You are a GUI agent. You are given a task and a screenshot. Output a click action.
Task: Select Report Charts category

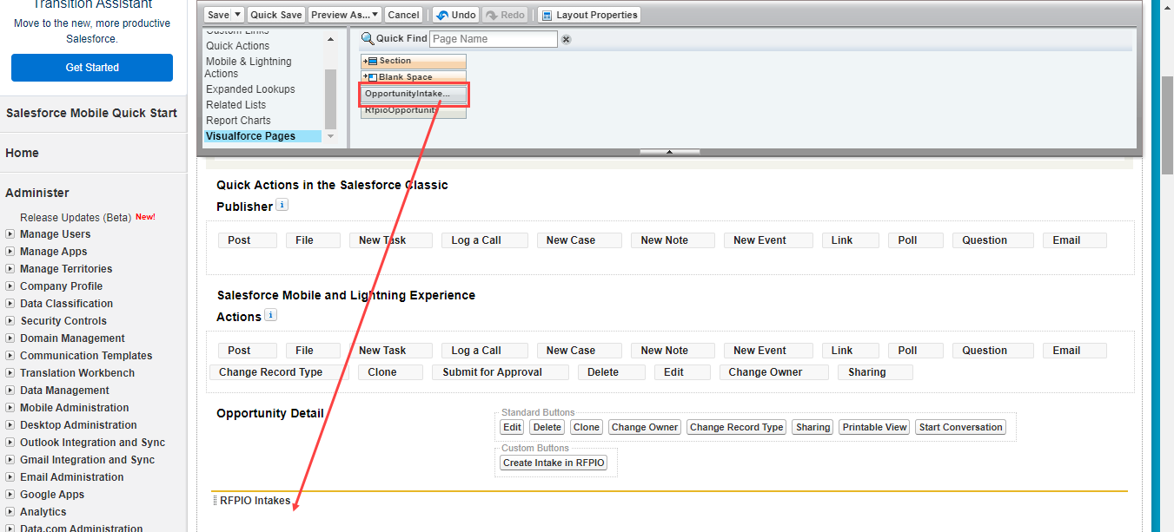[x=238, y=121]
